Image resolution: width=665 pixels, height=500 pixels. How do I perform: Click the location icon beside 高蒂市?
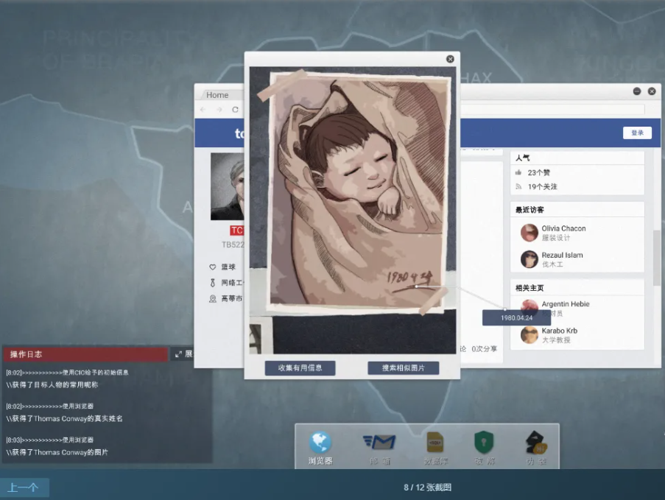(x=213, y=298)
